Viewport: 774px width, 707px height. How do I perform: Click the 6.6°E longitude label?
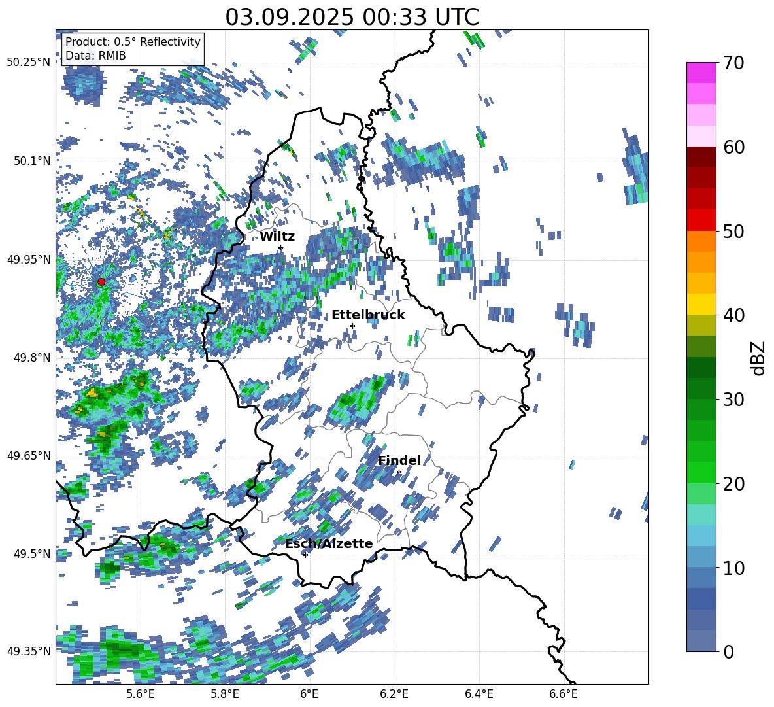point(564,694)
